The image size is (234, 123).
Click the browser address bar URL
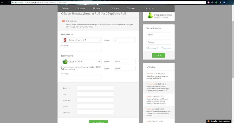coord(45,3)
